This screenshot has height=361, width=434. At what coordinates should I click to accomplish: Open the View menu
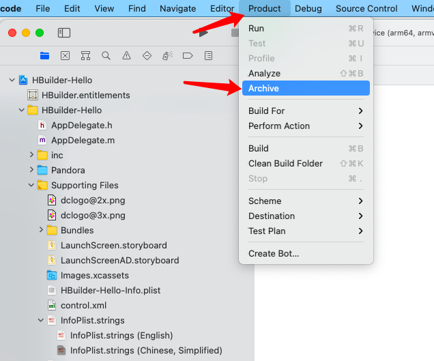pyautogui.click(x=104, y=9)
